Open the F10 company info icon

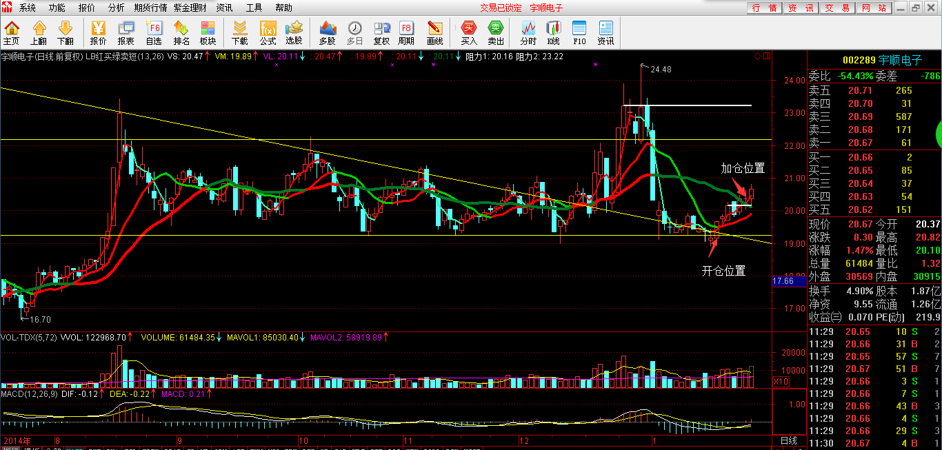[x=579, y=32]
